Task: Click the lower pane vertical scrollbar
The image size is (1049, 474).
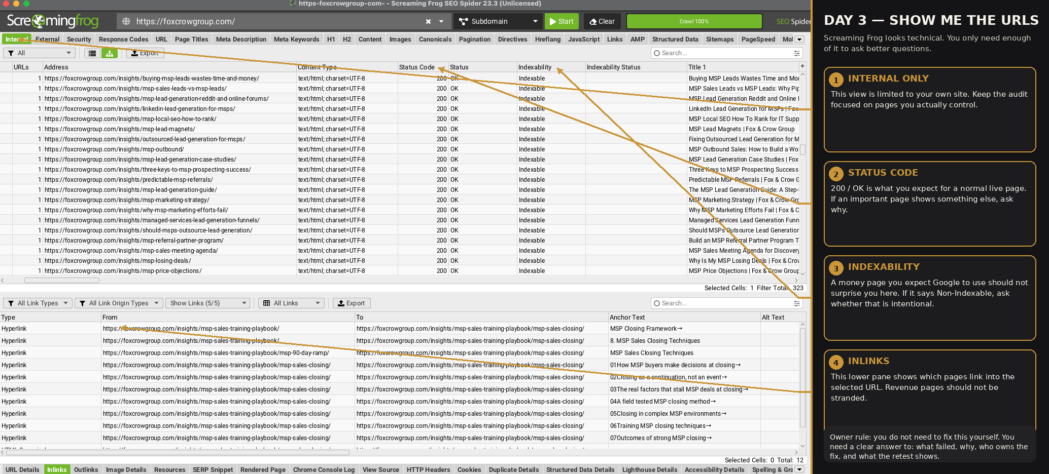Action: click(802, 378)
